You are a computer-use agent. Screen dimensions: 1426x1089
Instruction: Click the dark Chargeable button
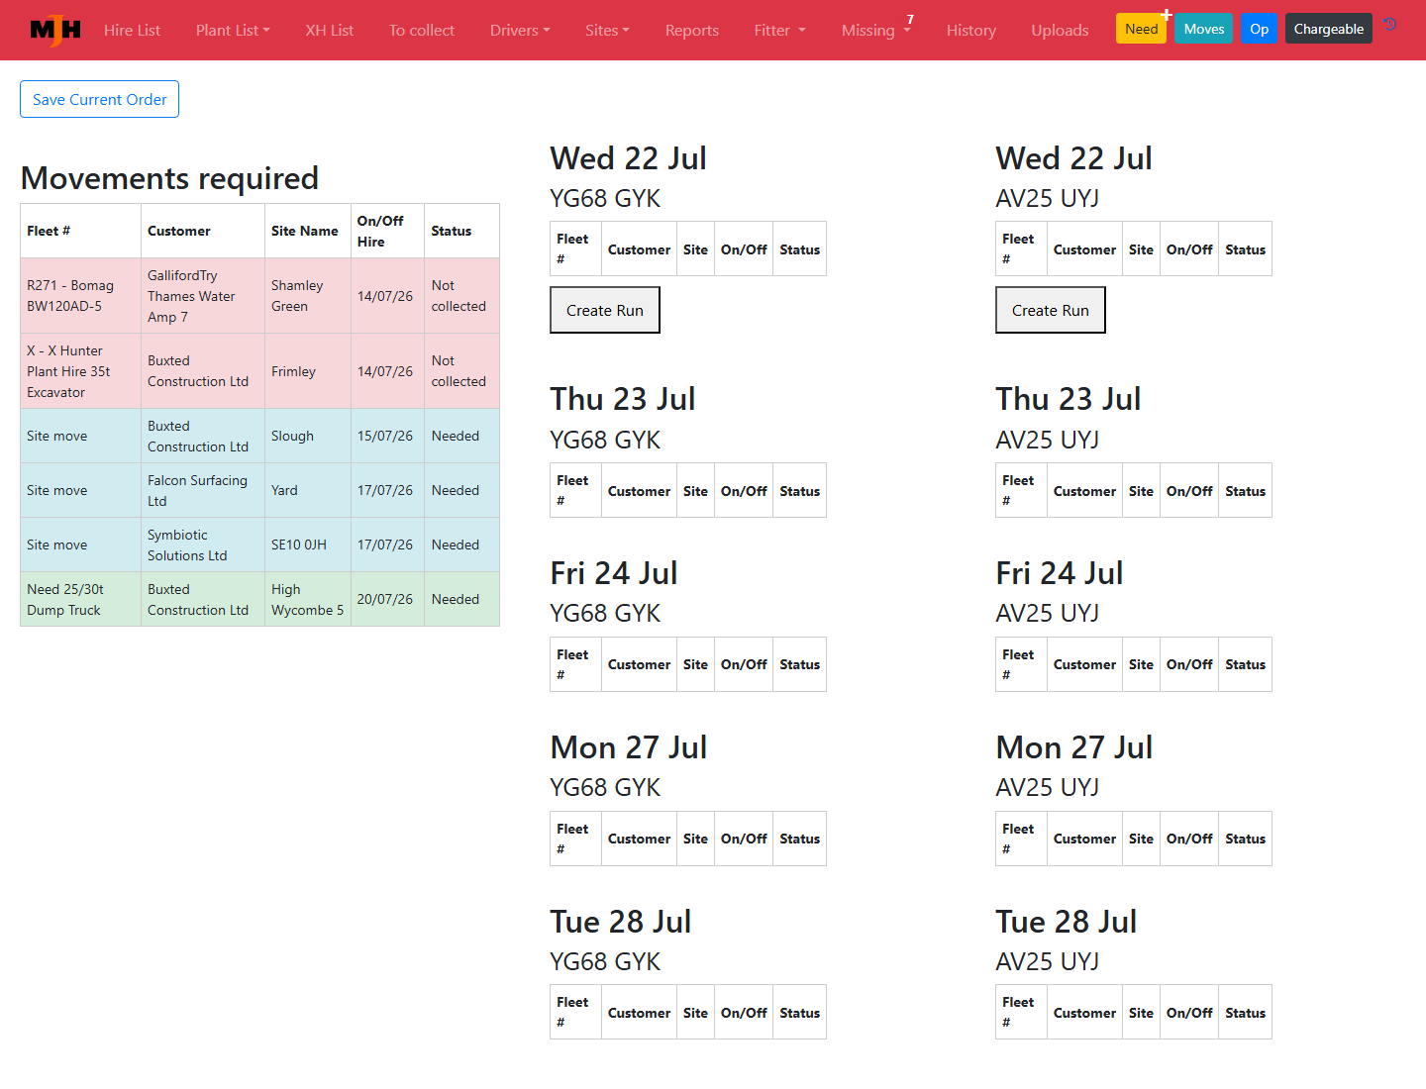pyautogui.click(x=1329, y=29)
